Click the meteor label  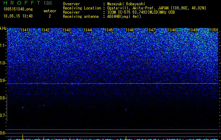50,11
